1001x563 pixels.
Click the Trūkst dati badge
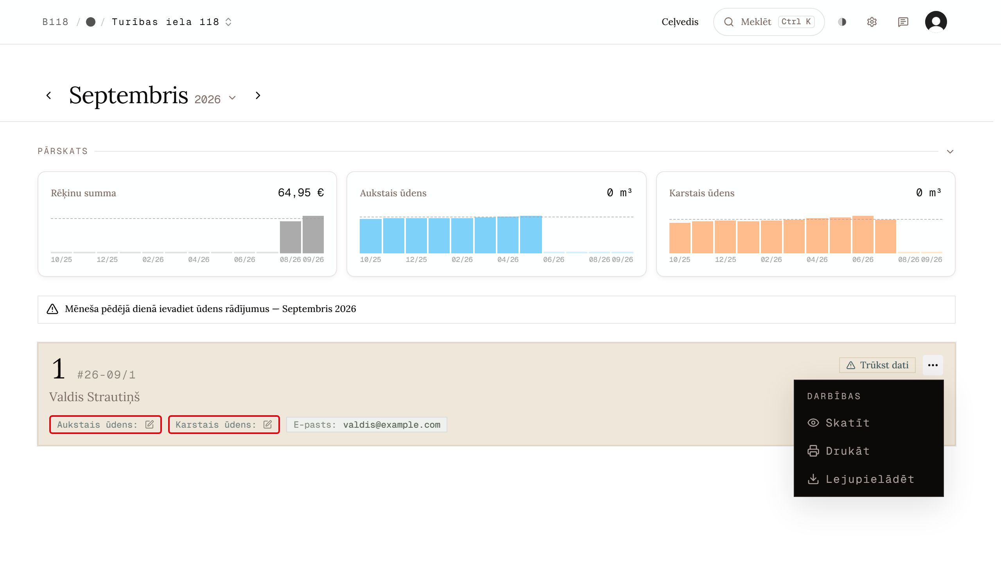pos(877,365)
